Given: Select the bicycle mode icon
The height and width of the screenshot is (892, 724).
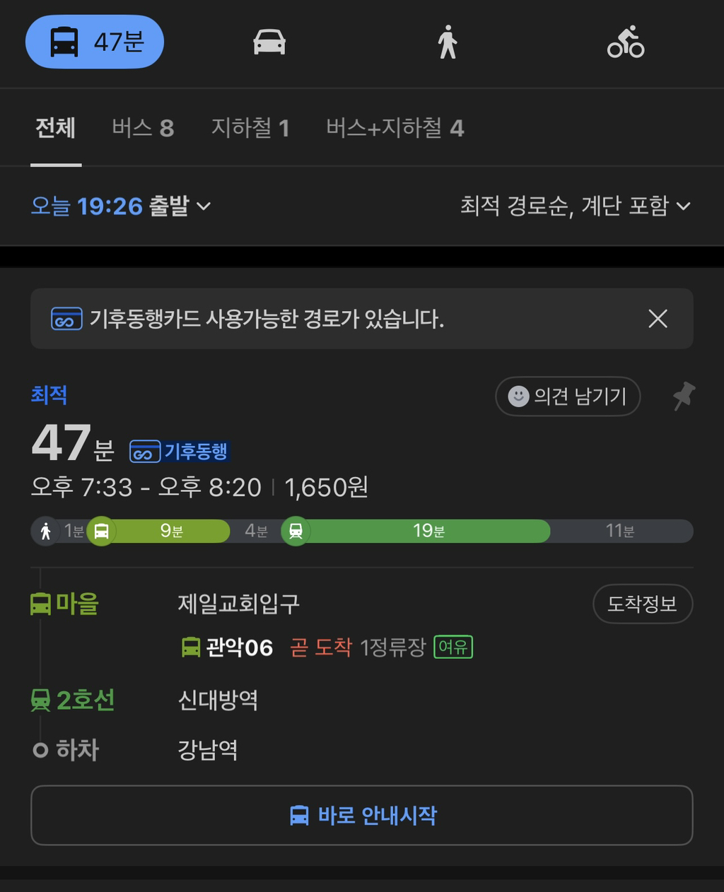Looking at the screenshot, I should 626,42.
